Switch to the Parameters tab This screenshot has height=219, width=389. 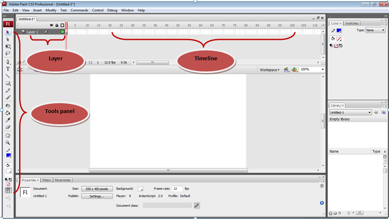62,180
